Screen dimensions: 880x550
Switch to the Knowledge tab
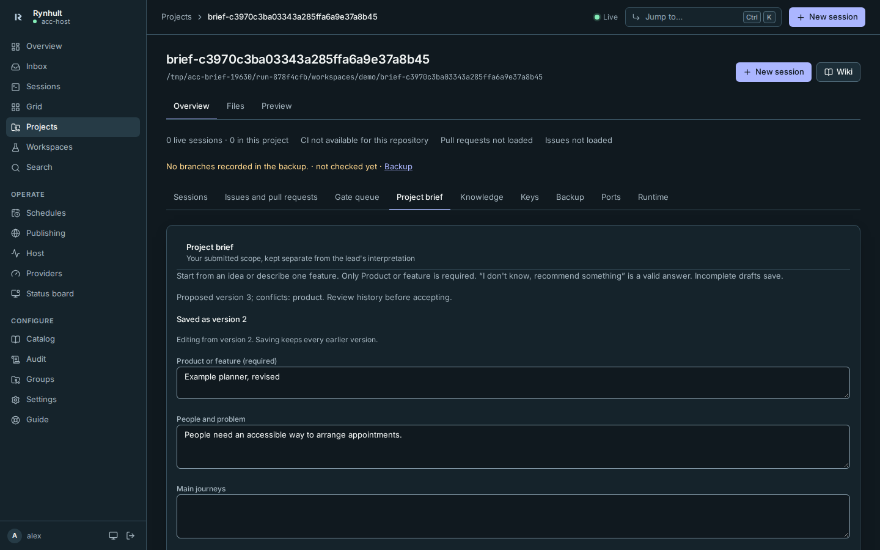click(482, 197)
